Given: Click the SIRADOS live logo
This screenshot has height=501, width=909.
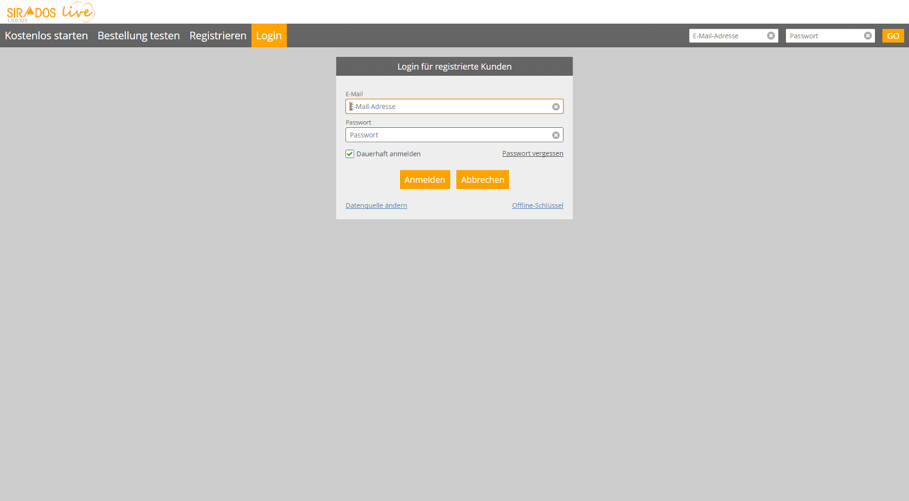Looking at the screenshot, I should (51, 12).
